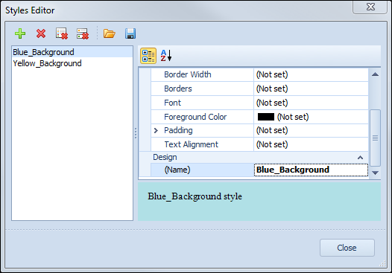Click the black Foreground Color swatch

click(266, 117)
